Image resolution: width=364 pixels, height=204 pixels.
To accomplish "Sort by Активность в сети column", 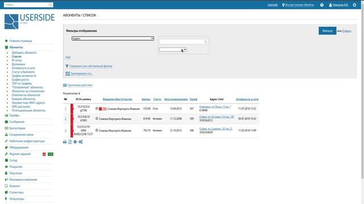I will pyautogui.click(x=247, y=99).
